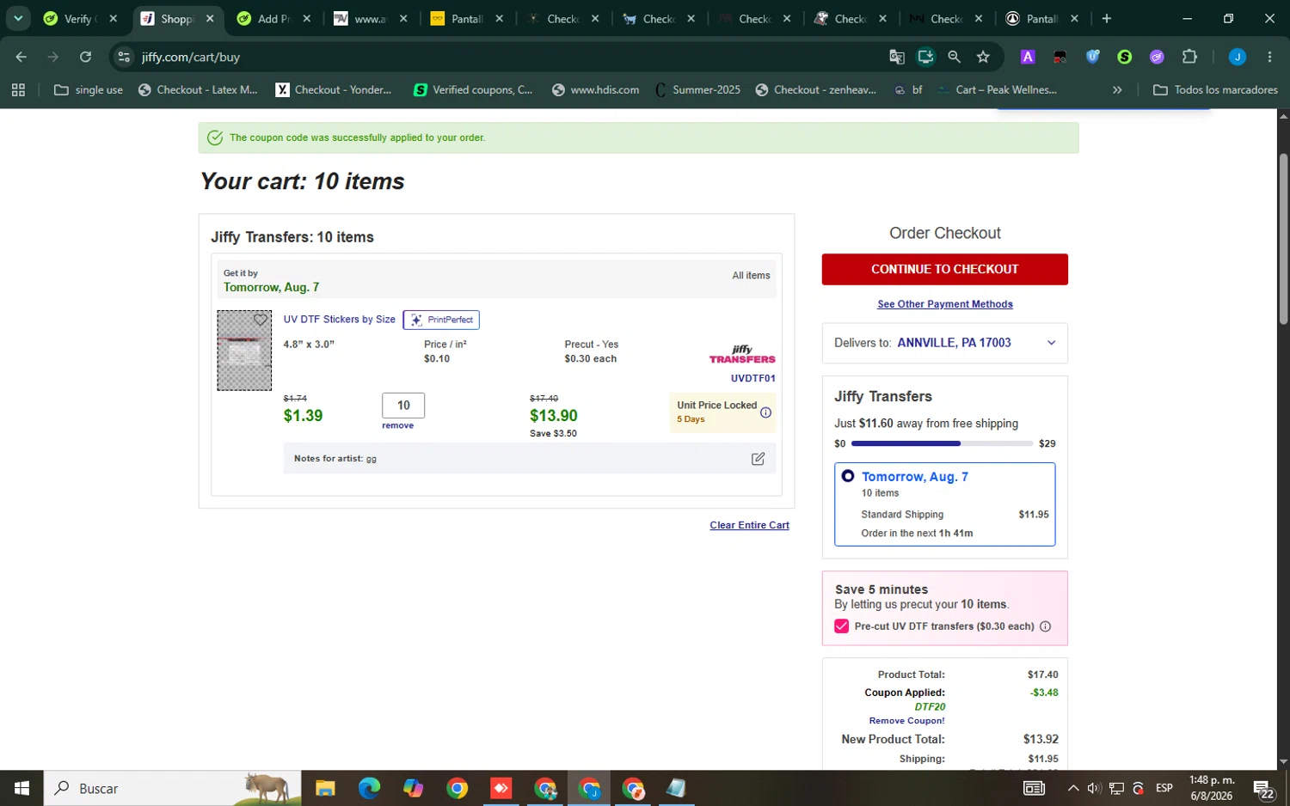Open the Windows Start menu
Screen dimensions: 1290x806
pyautogui.click(x=21, y=788)
